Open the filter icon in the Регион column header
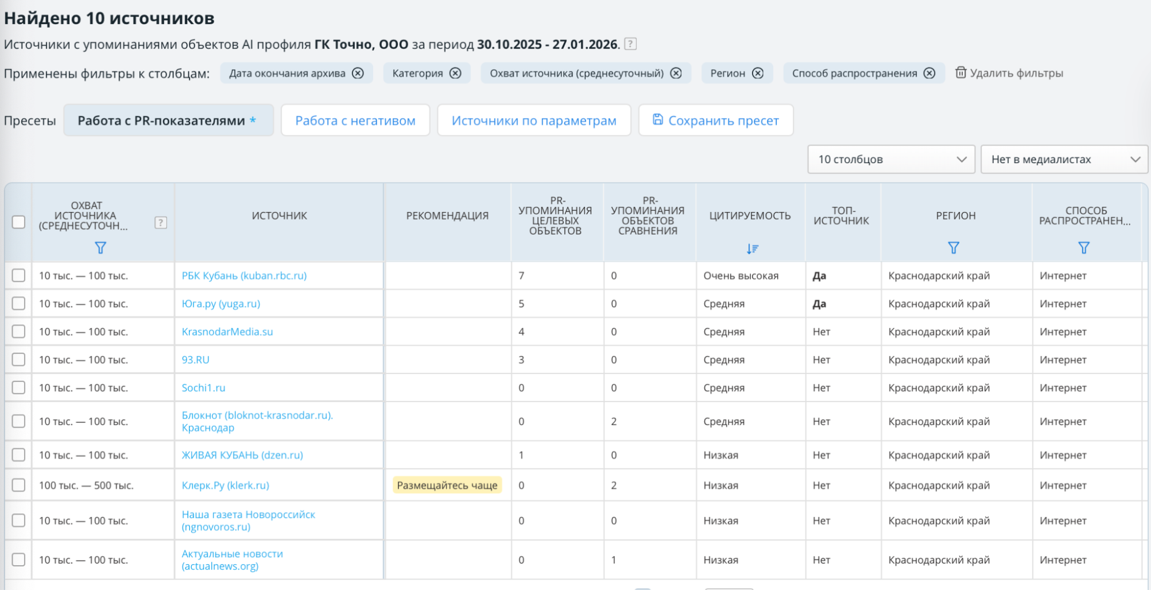 [x=954, y=248]
